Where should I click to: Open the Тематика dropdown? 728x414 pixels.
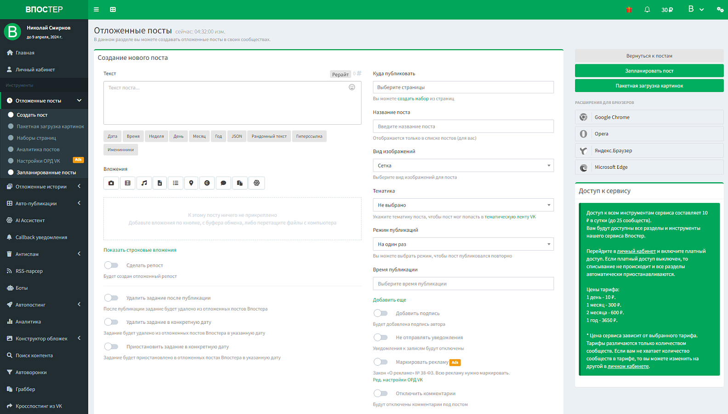pyautogui.click(x=463, y=205)
